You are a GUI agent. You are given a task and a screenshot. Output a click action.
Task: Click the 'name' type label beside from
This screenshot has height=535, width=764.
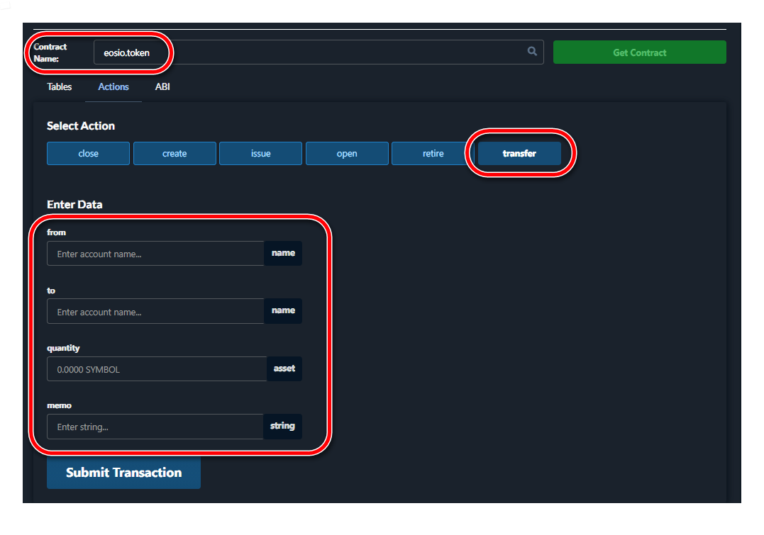pyautogui.click(x=283, y=253)
